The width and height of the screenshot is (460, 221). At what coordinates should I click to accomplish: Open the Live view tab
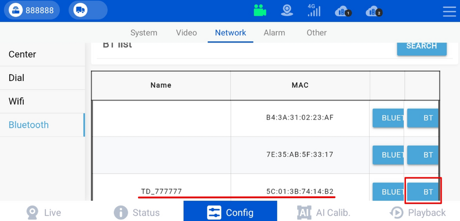(44, 212)
